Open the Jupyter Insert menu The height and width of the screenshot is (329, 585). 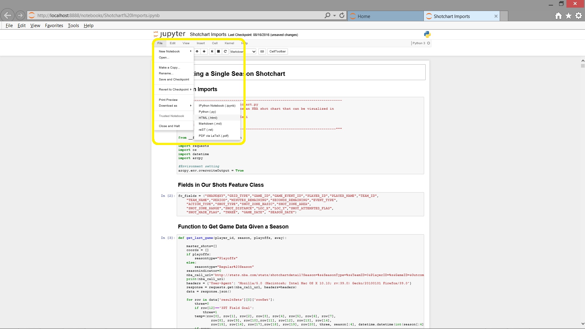[200, 43]
